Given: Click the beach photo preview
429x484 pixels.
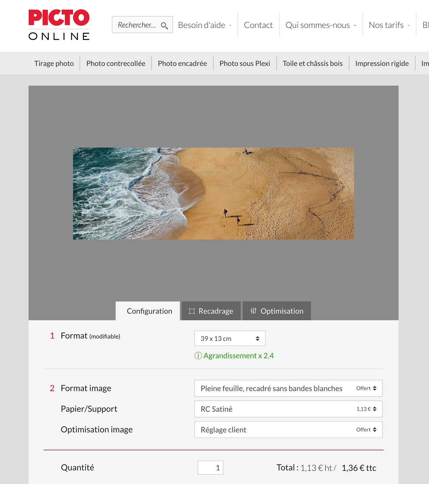Looking at the screenshot, I should pyautogui.click(x=213, y=193).
